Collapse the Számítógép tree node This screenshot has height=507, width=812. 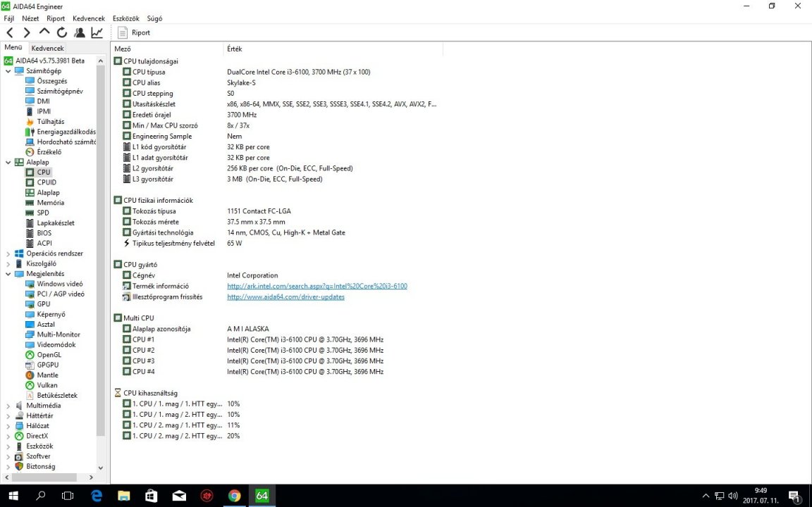point(8,71)
